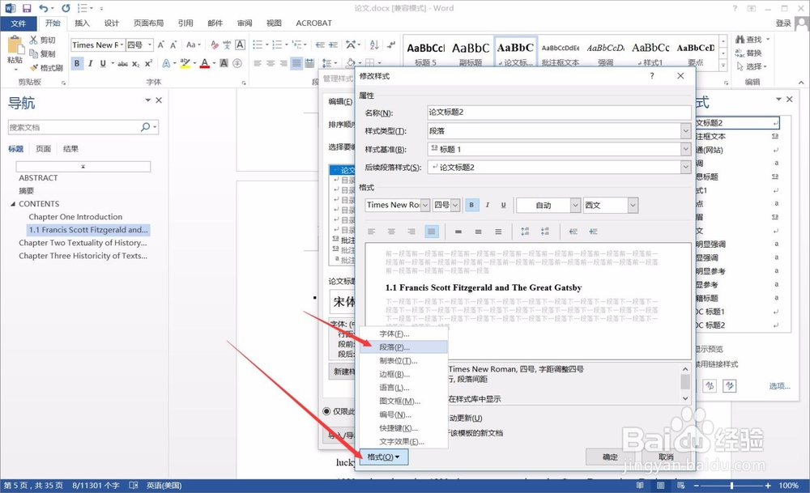The image size is (810, 493).
Task: Click ribbon Center alignment icon
Action: click(271, 63)
